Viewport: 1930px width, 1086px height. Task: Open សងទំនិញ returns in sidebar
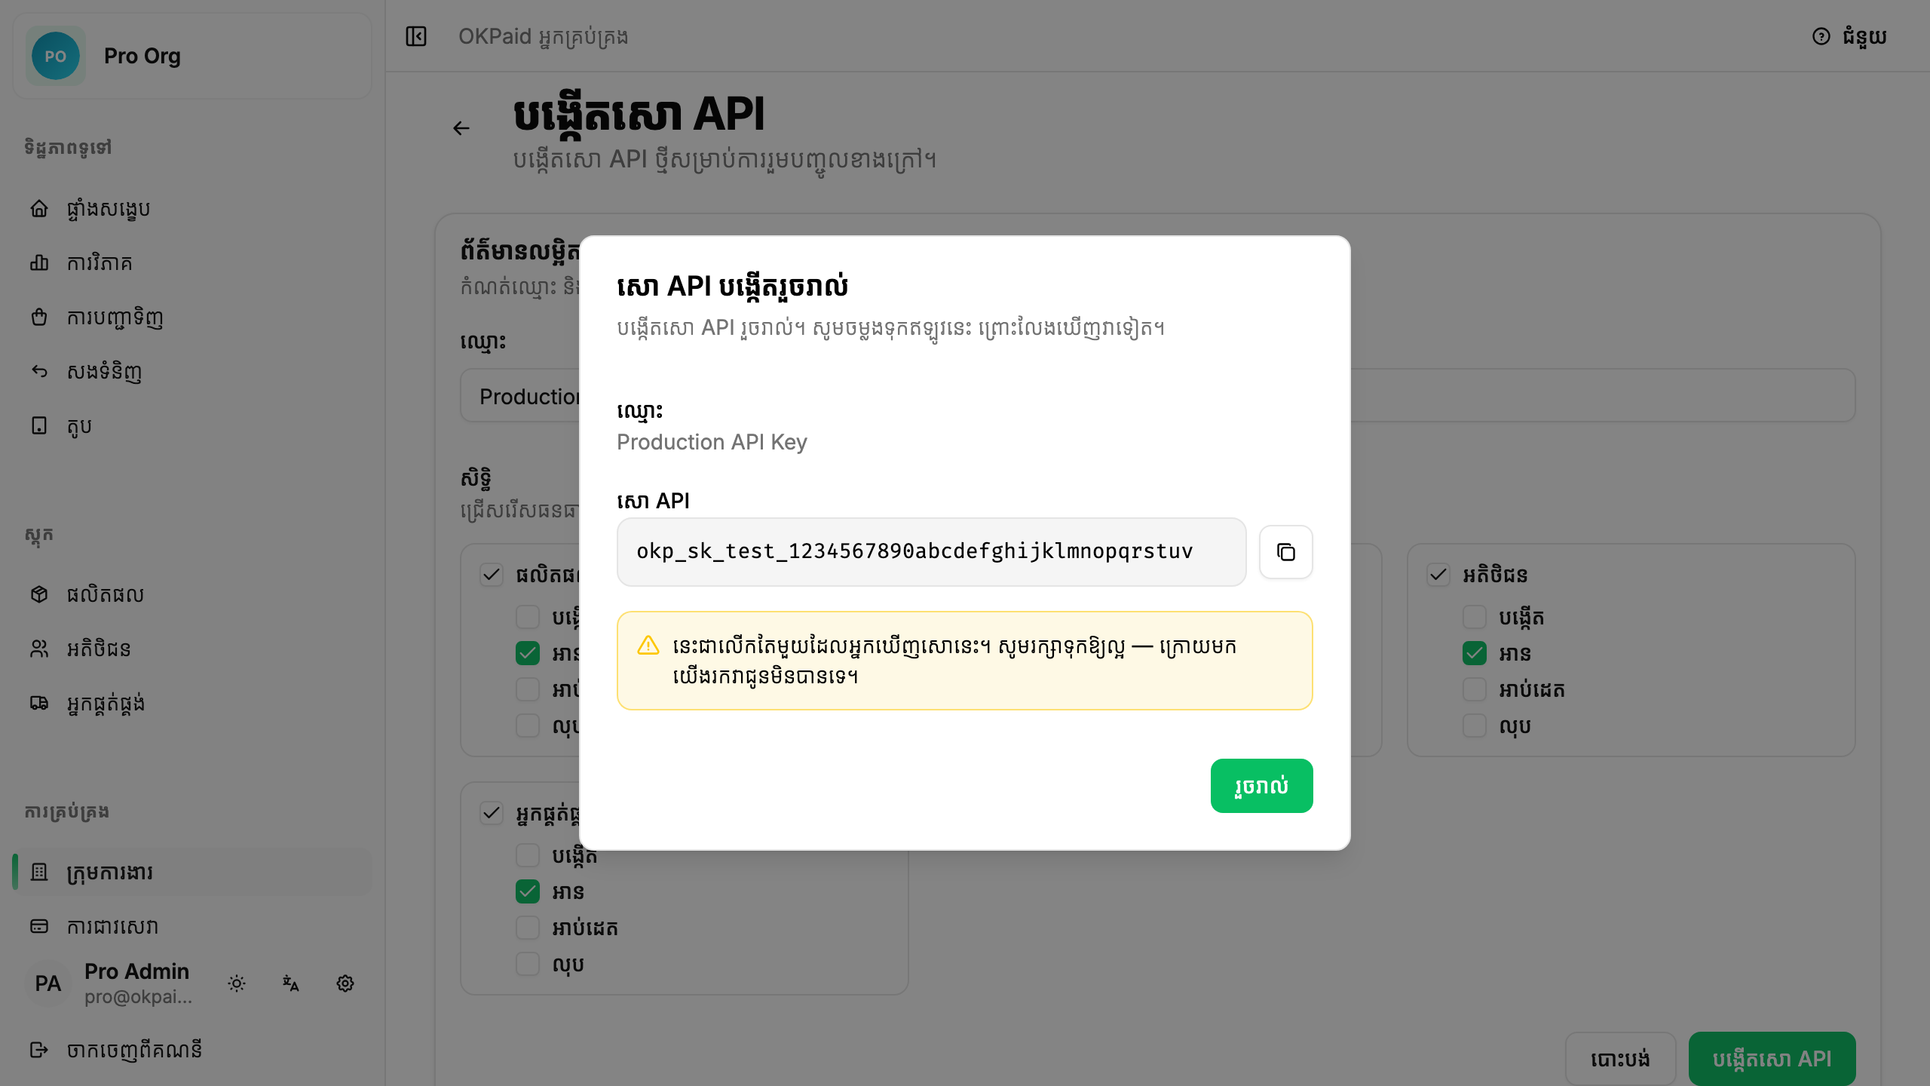click(192, 371)
